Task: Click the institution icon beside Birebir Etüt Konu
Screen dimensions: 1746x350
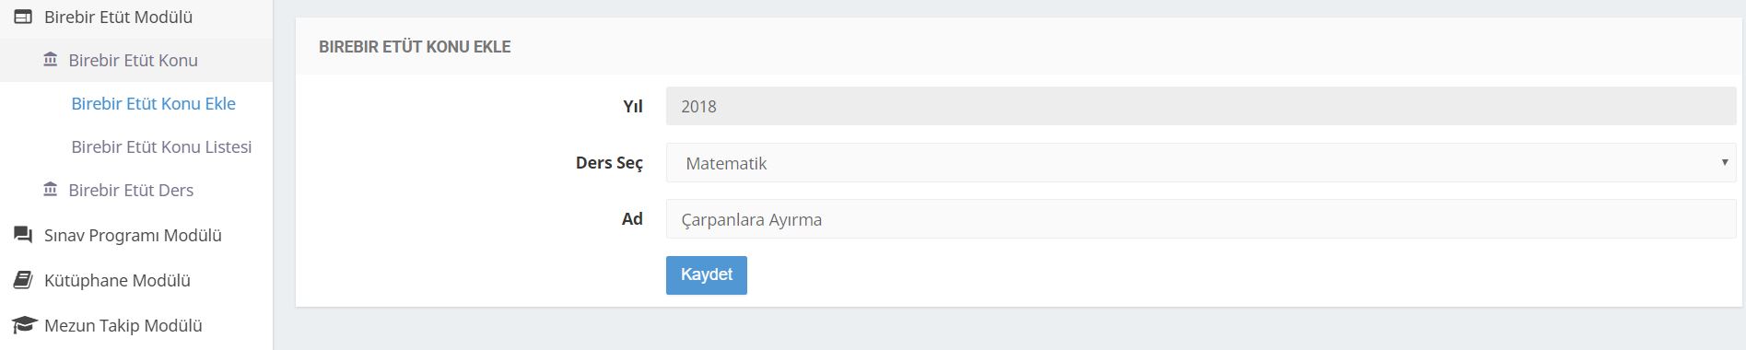Action: click(x=51, y=60)
